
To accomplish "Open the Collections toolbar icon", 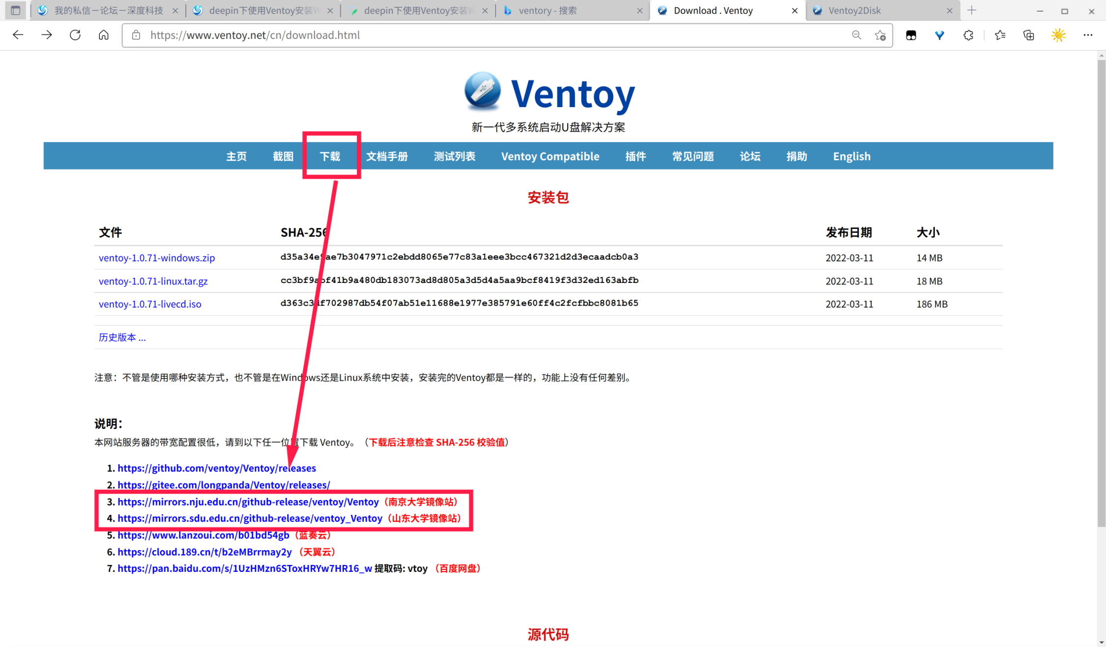I will click(x=1028, y=35).
